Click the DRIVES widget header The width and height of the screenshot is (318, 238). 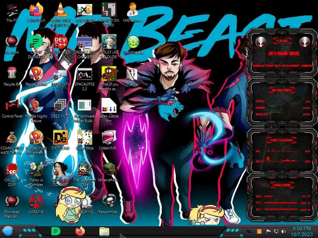pyautogui.click(x=282, y=185)
